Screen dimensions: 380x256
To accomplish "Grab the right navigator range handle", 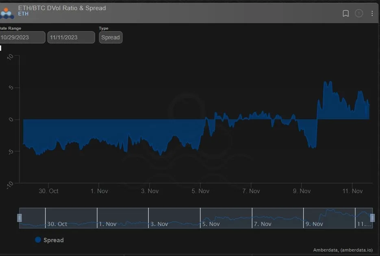I will tap(373, 218).
